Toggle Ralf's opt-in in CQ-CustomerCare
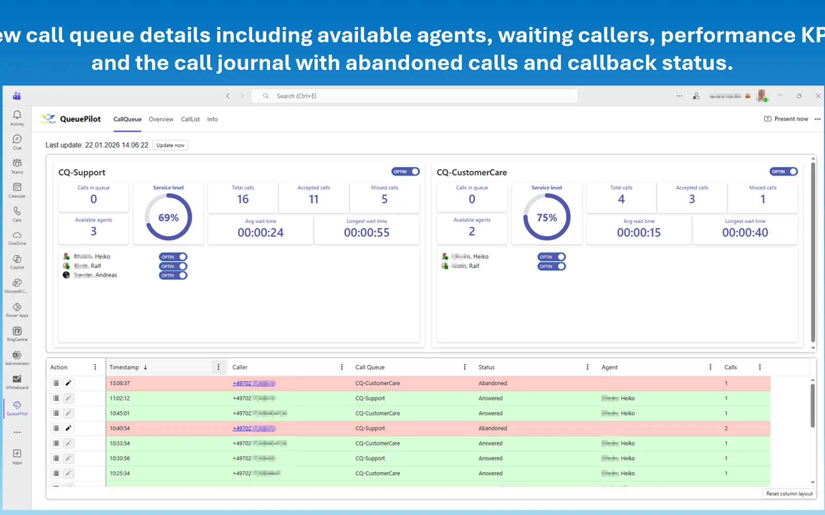 tap(552, 266)
